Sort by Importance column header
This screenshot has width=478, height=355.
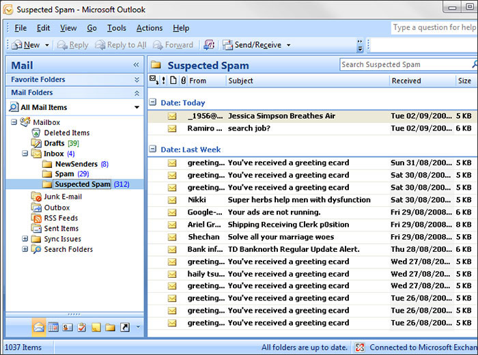(164, 81)
